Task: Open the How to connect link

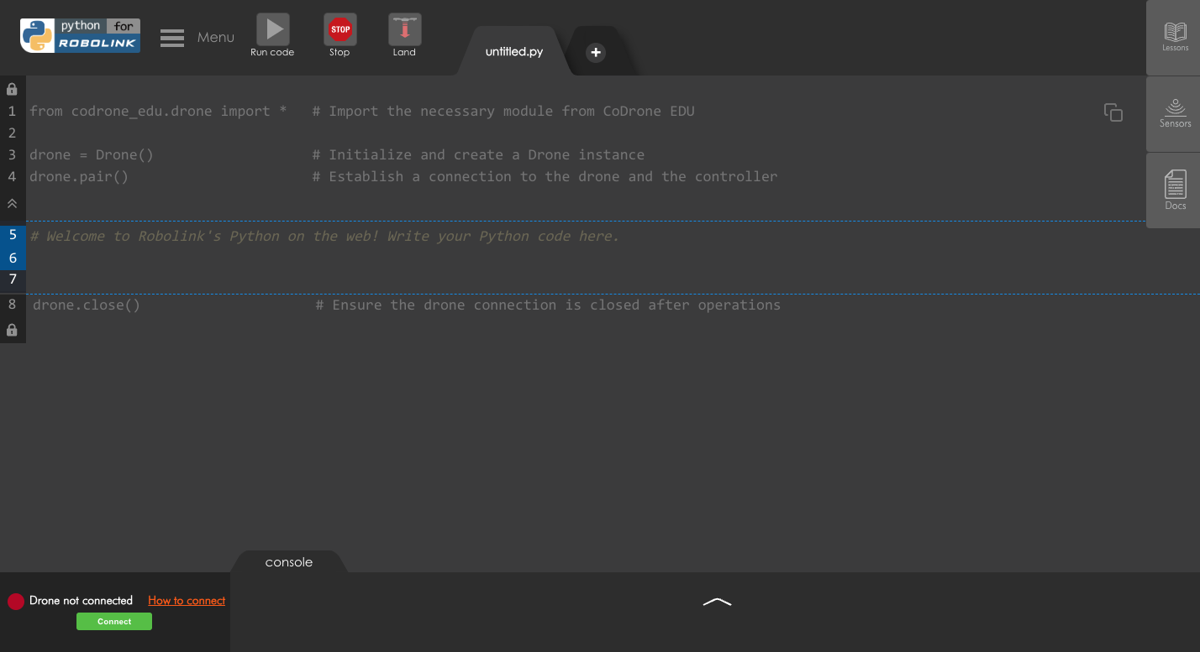Action: [187, 601]
